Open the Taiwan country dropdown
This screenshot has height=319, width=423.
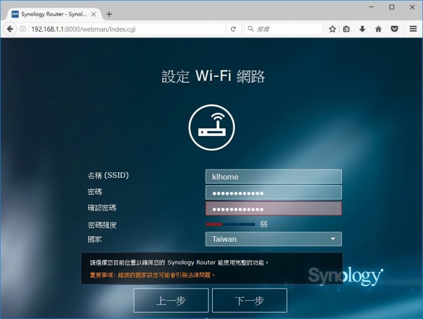click(x=274, y=239)
